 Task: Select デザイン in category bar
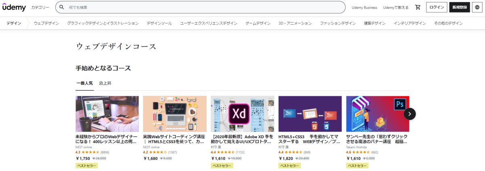click(14, 23)
